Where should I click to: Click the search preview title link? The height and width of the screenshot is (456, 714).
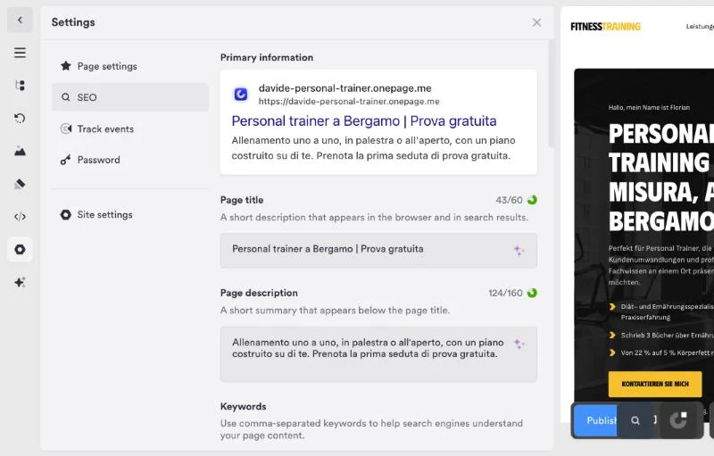pyautogui.click(x=364, y=121)
